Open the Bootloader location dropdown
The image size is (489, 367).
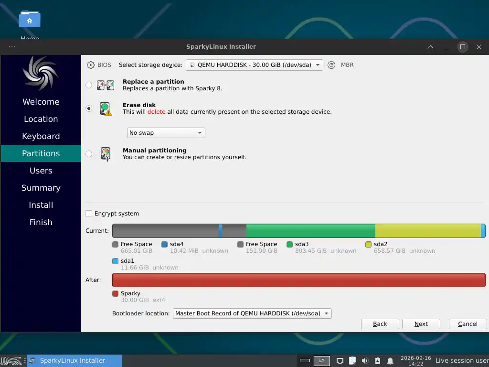[x=252, y=313]
